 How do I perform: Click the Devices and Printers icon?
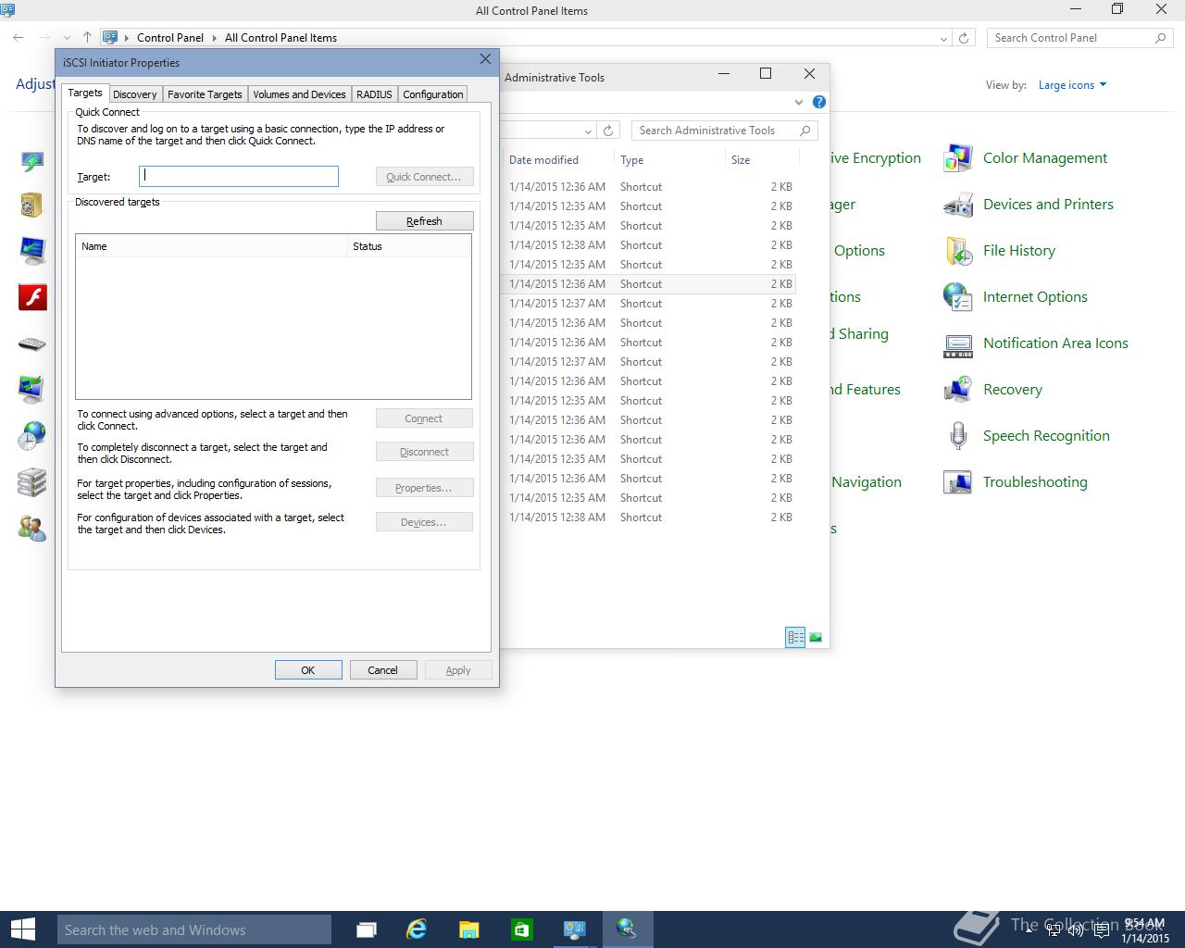957,205
